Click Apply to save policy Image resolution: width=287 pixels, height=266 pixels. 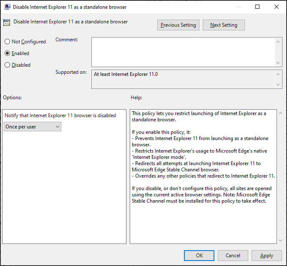(x=267, y=256)
